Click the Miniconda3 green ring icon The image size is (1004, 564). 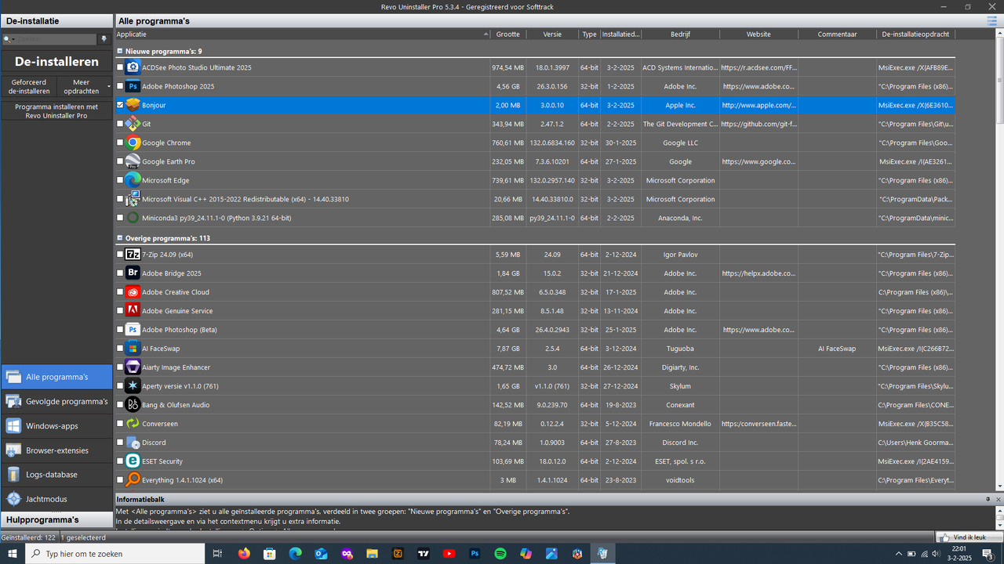point(133,218)
